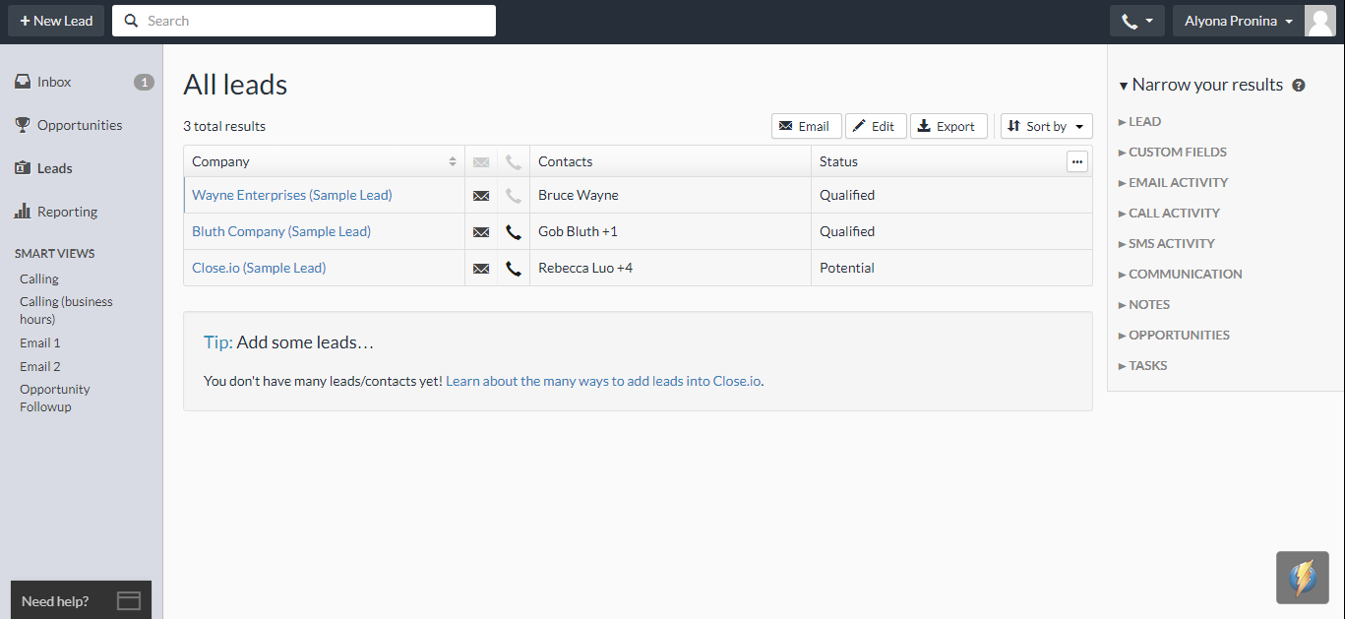The height and width of the screenshot is (619, 1345).
Task: Click the envelope icon for Wayne Enterprises
Action: 481,196
